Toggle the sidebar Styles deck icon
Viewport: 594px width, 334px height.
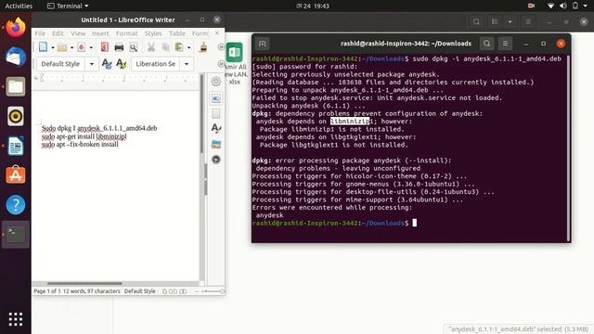tap(216, 128)
